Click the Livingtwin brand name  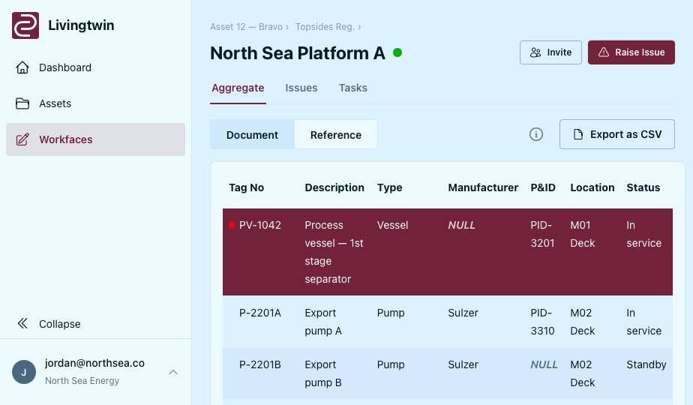[x=81, y=25]
